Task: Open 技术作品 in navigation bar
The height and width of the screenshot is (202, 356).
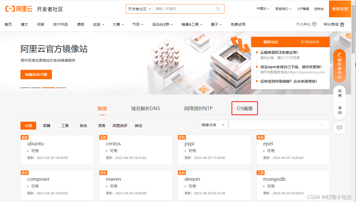Action: (x=61, y=24)
